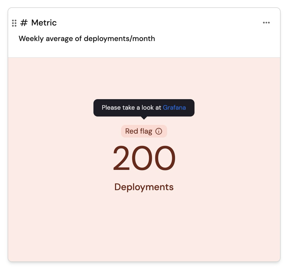Click the word 'Weekly' in widget description
This screenshot has height=273, width=289.
[31, 39]
